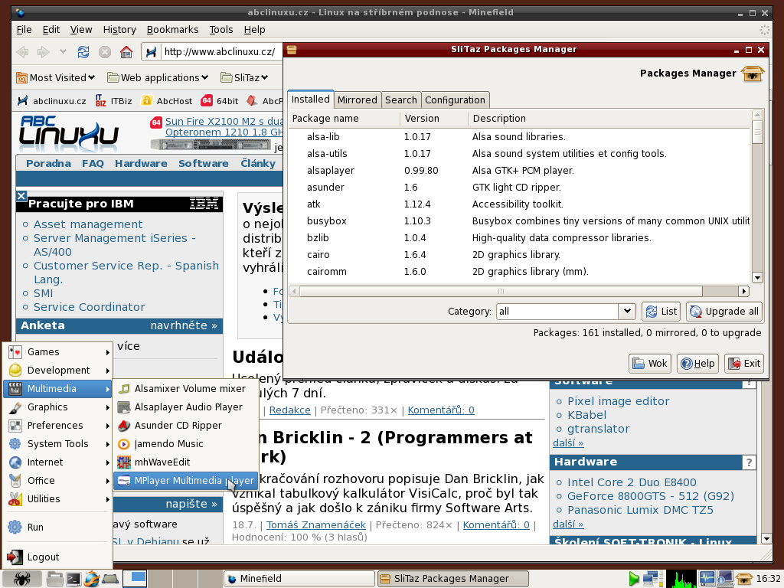Screen dimensions: 784x588
Task: Open the View menu in Minefield
Action: (81, 30)
